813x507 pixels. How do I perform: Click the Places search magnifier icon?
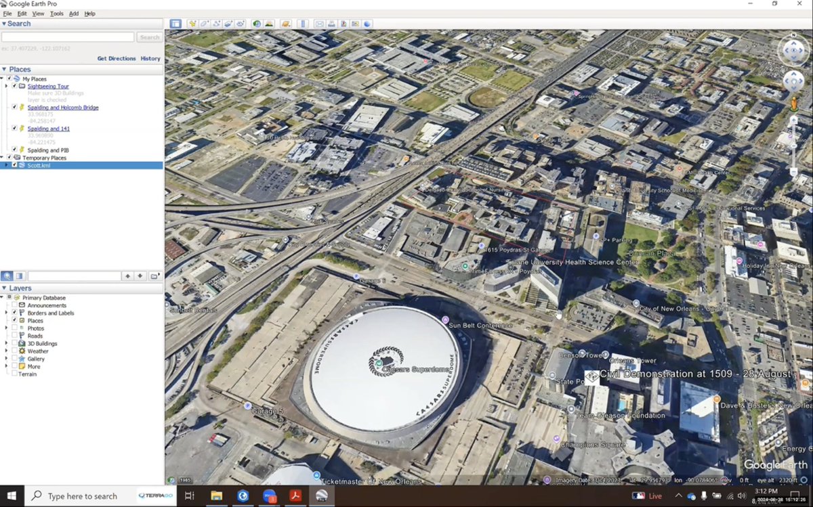[7, 275]
